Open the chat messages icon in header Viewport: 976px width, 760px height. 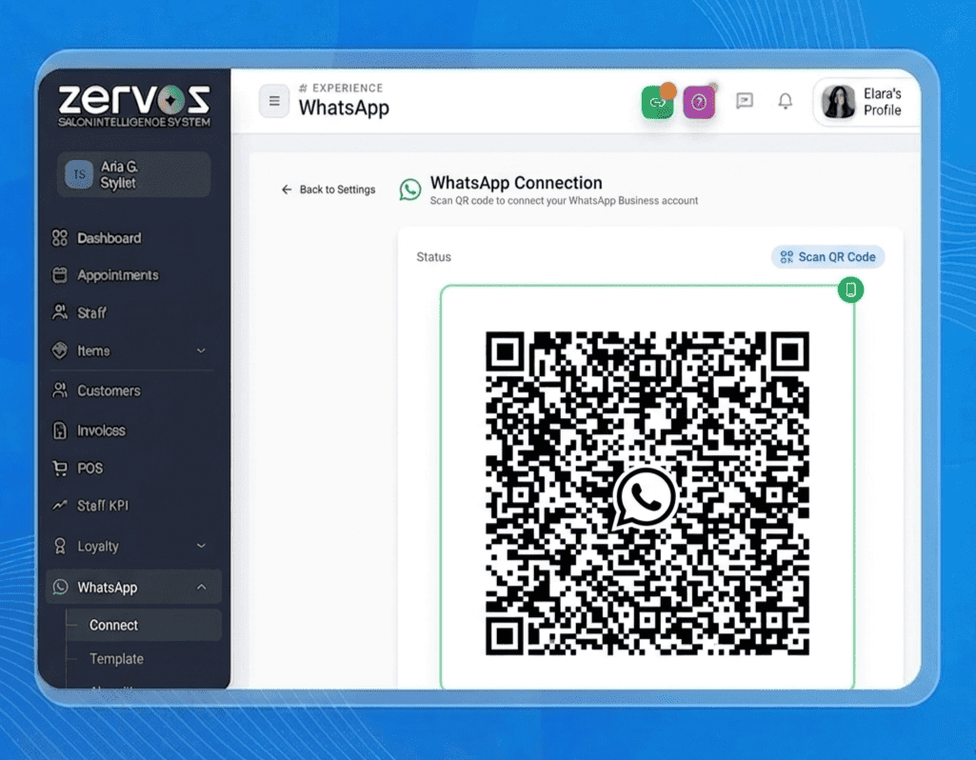click(x=745, y=101)
